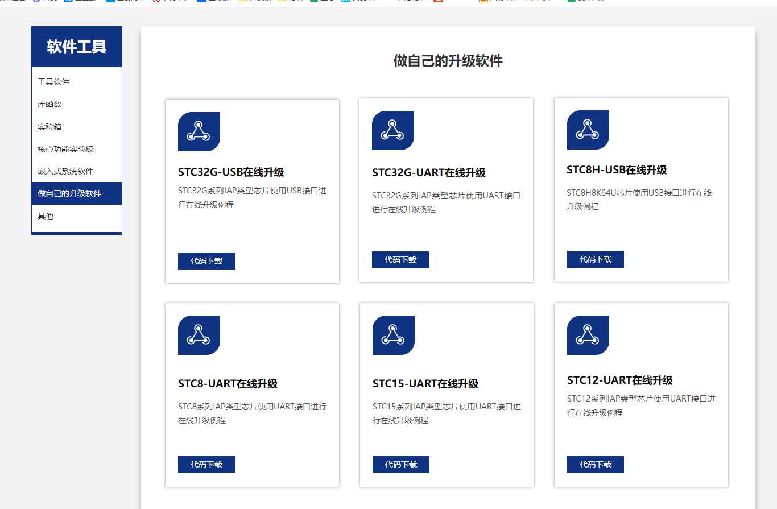Click the STC32G-USB在线升级 title

tap(231, 172)
